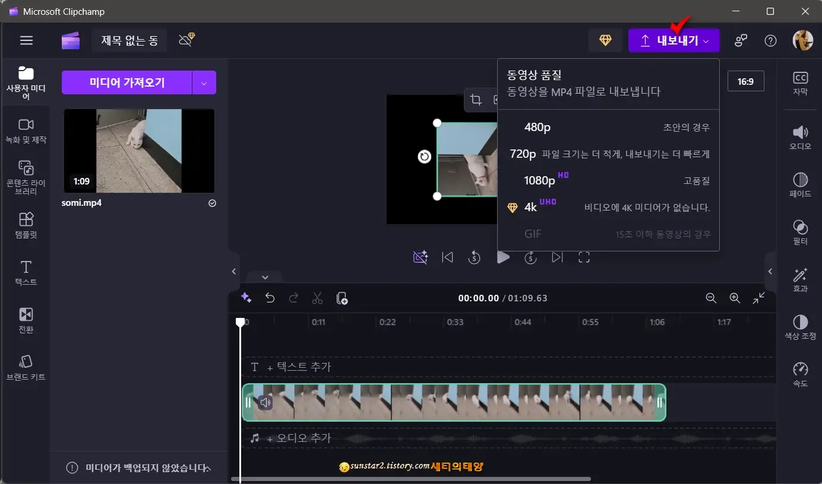Open the hamburger menu at top left
This screenshot has width=822, height=484.
[26, 40]
